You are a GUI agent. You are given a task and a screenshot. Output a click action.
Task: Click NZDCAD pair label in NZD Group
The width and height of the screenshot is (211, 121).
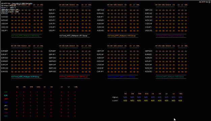click(149, 68)
